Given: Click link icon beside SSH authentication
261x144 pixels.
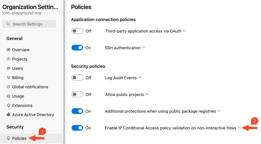Looking at the screenshot, I should tap(143, 48).
